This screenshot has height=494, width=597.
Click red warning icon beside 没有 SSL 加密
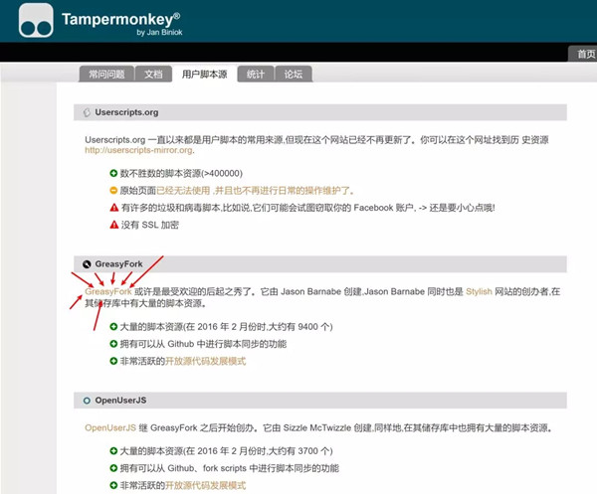point(113,226)
